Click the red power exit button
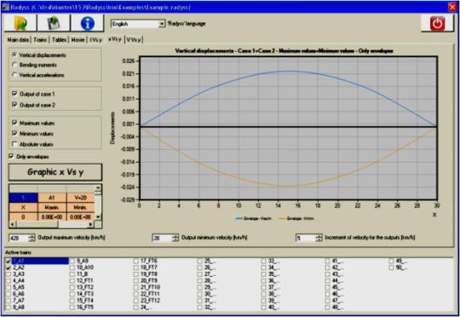The width and height of the screenshot is (460, 317). click(x=437, y=23)
